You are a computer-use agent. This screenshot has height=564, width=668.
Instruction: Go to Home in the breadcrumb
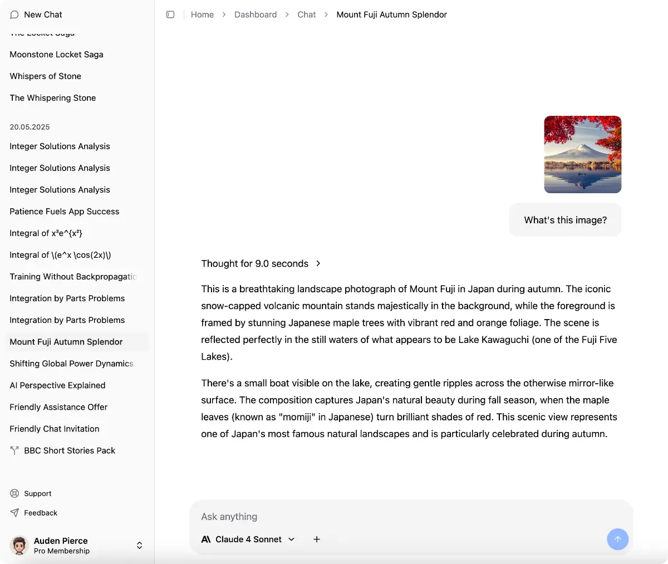tap(202, 14)
